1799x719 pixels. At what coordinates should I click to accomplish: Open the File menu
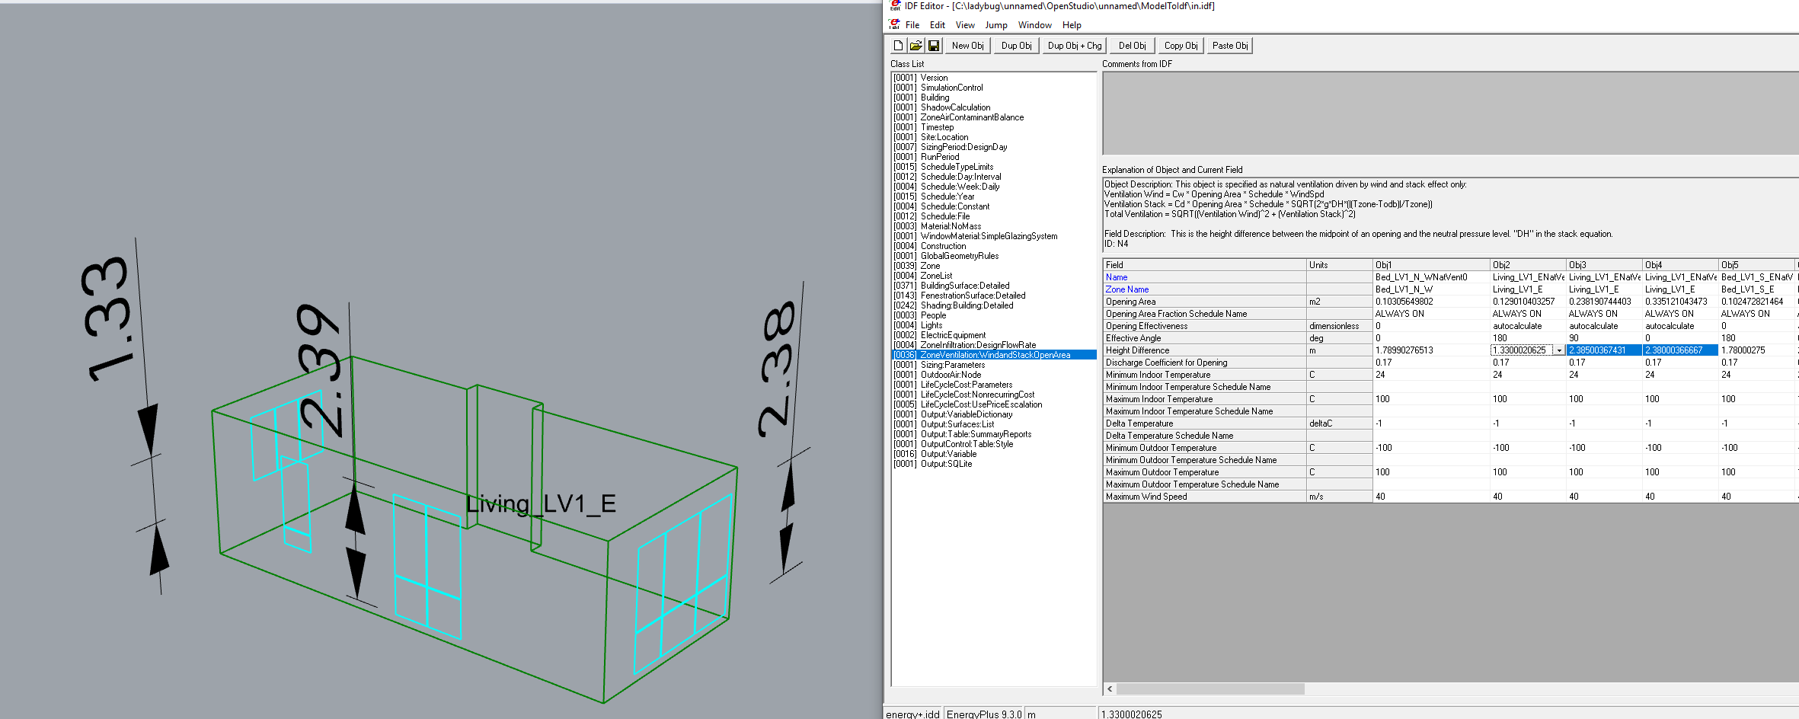tap(912, 25)
